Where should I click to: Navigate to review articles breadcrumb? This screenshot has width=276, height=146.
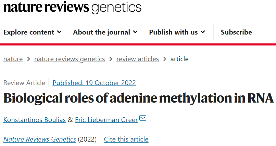tap(138, 59)
